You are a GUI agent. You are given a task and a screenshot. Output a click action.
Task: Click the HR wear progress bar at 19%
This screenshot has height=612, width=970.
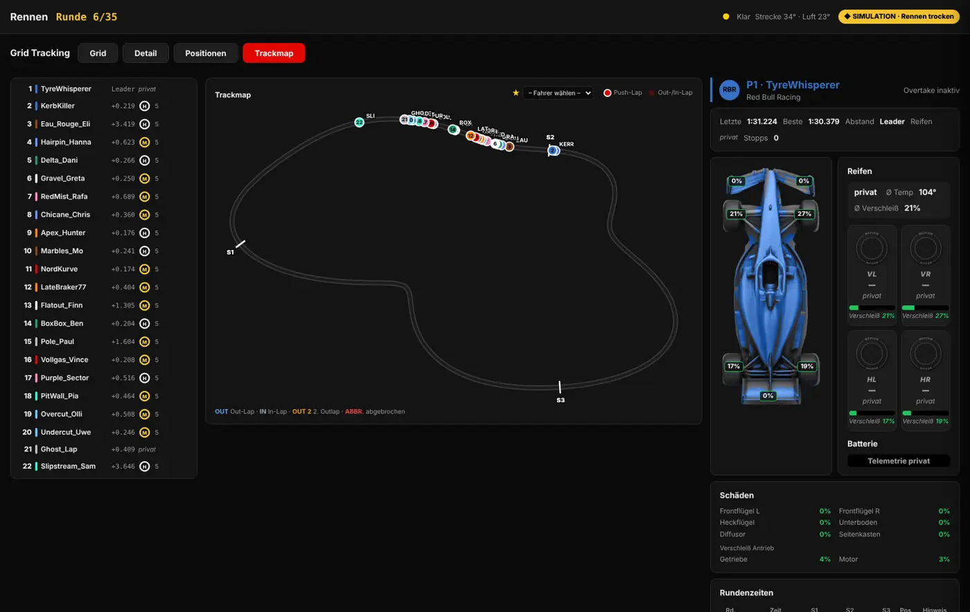925,413
